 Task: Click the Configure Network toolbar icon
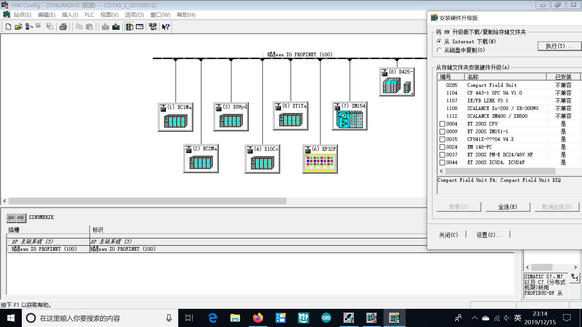(x=153, y=27)
